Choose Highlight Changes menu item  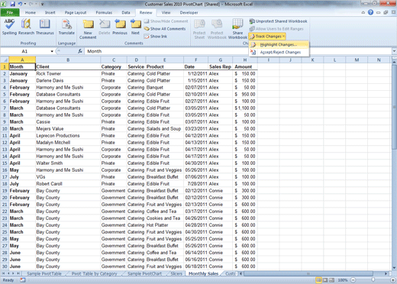279,45
